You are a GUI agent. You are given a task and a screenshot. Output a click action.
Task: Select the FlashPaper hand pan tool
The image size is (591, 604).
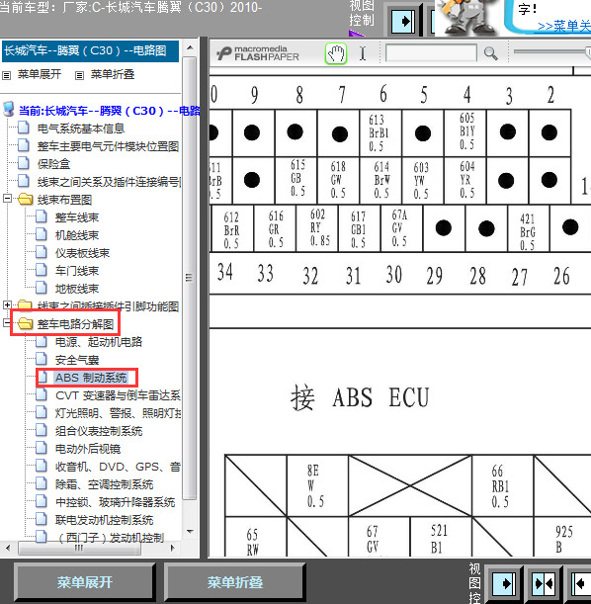coord(336,53)
